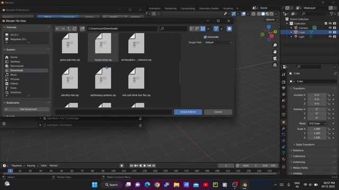Viewport: 339px width, 190px height.
Task: Click the zoom viewport magnifier gizmo
Action: coord(275,45)
